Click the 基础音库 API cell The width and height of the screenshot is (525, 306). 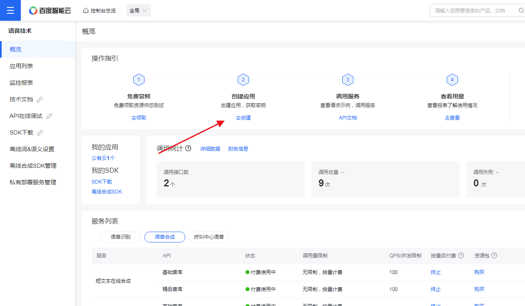(x=172, y=272)
